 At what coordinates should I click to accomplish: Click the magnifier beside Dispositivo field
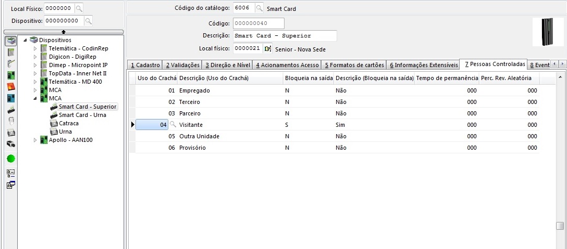pos(88,21)
